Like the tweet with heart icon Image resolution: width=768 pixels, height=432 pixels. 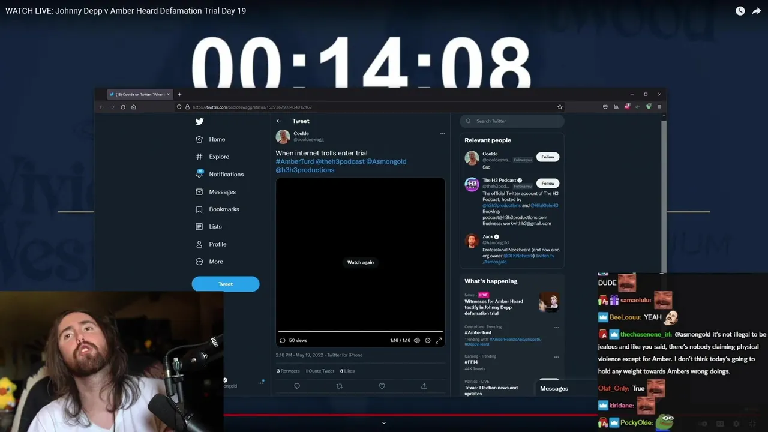(382, 386)
